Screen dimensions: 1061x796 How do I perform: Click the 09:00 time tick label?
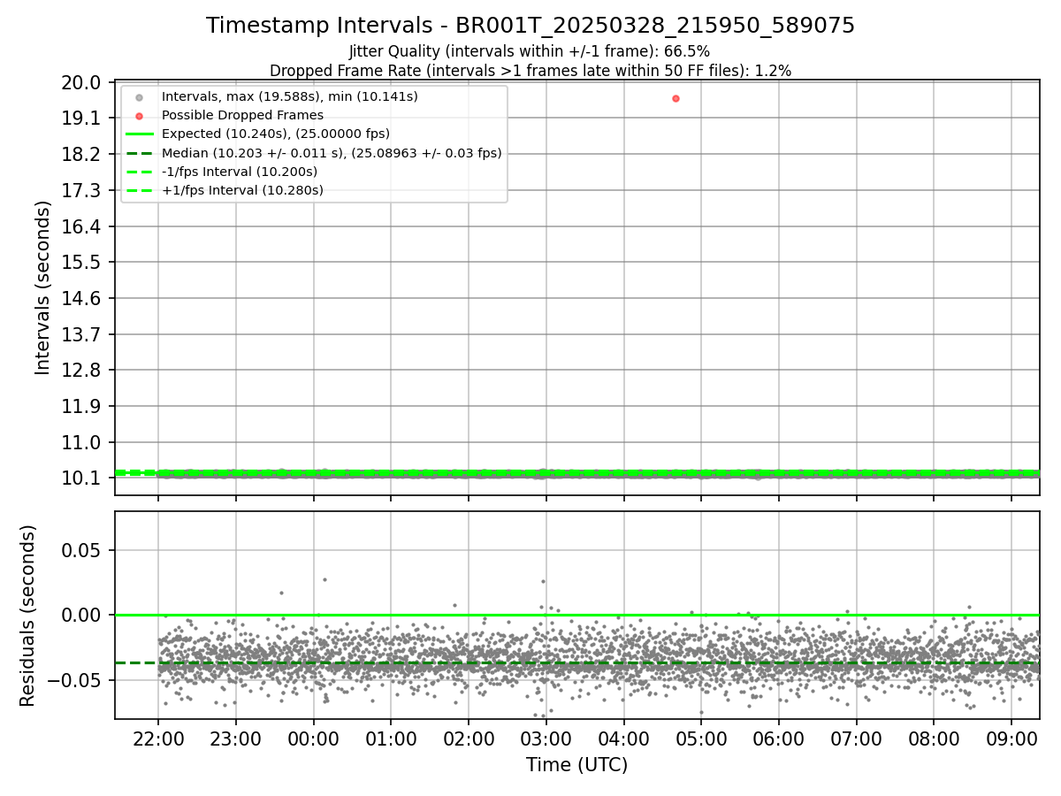pyautogui.click(x=1011, y=737)
